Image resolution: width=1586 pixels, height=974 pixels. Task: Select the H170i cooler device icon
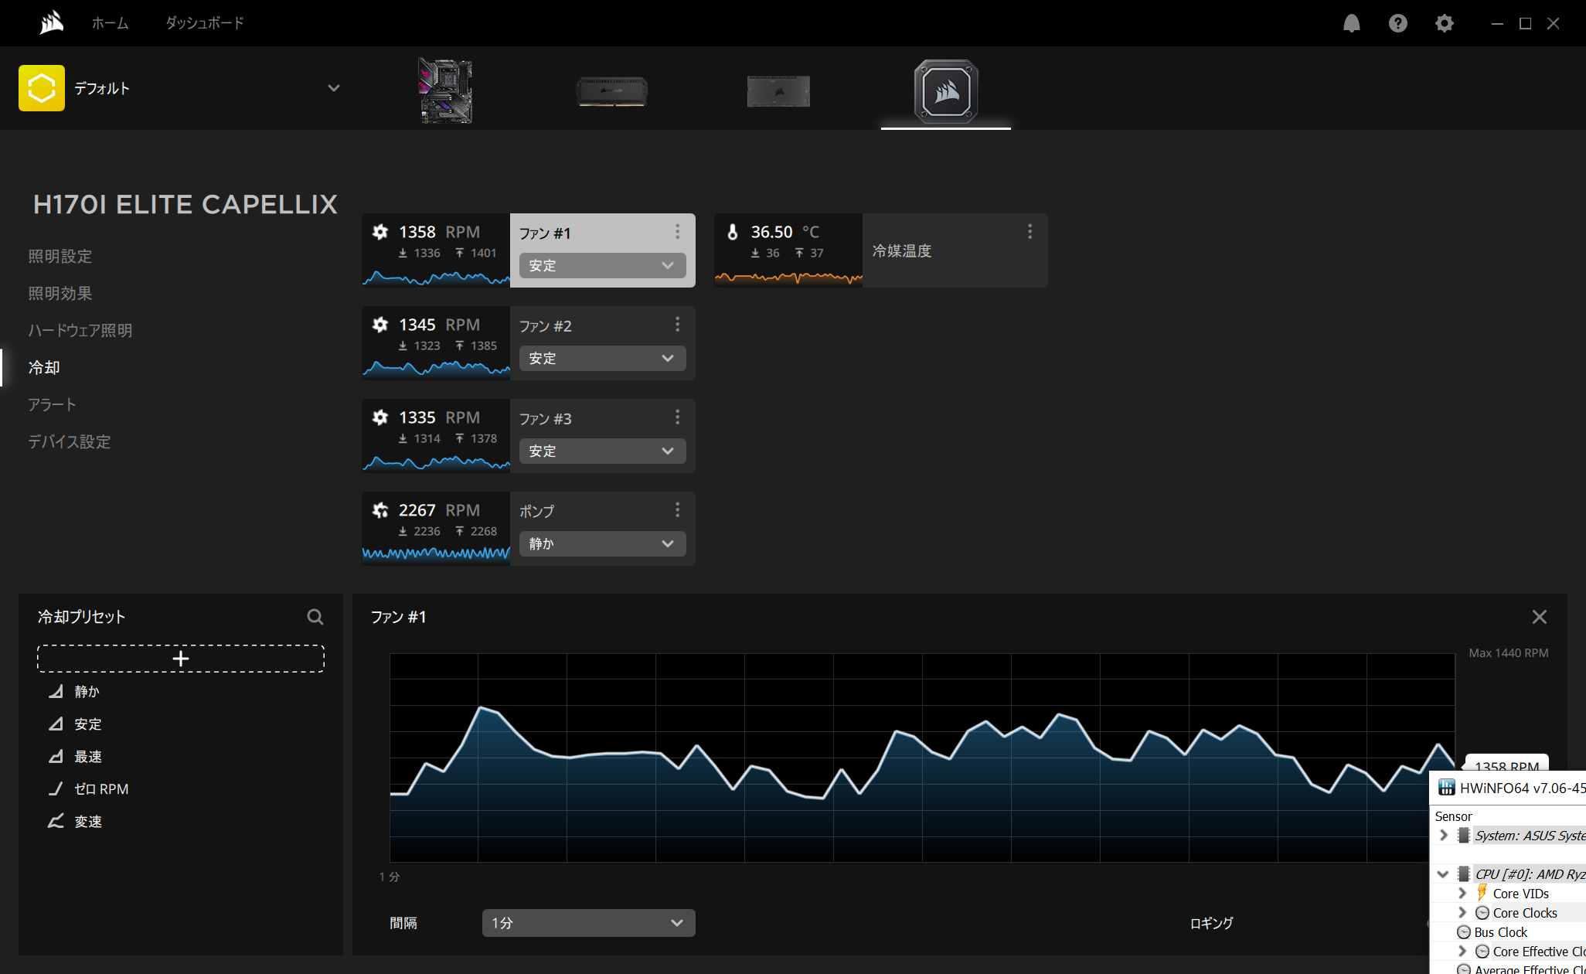point(945,91)
